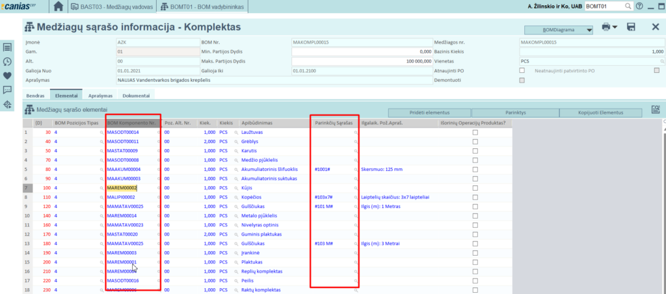Click the save floppy disk icon
This screenshot has width=666, height=294.
coord(630,27)
